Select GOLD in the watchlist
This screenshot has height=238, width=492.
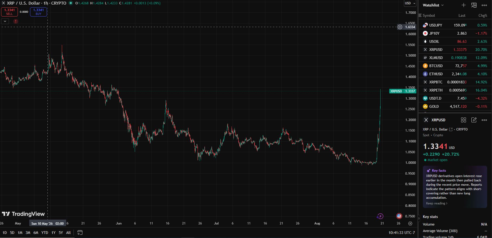pos(455,106)
